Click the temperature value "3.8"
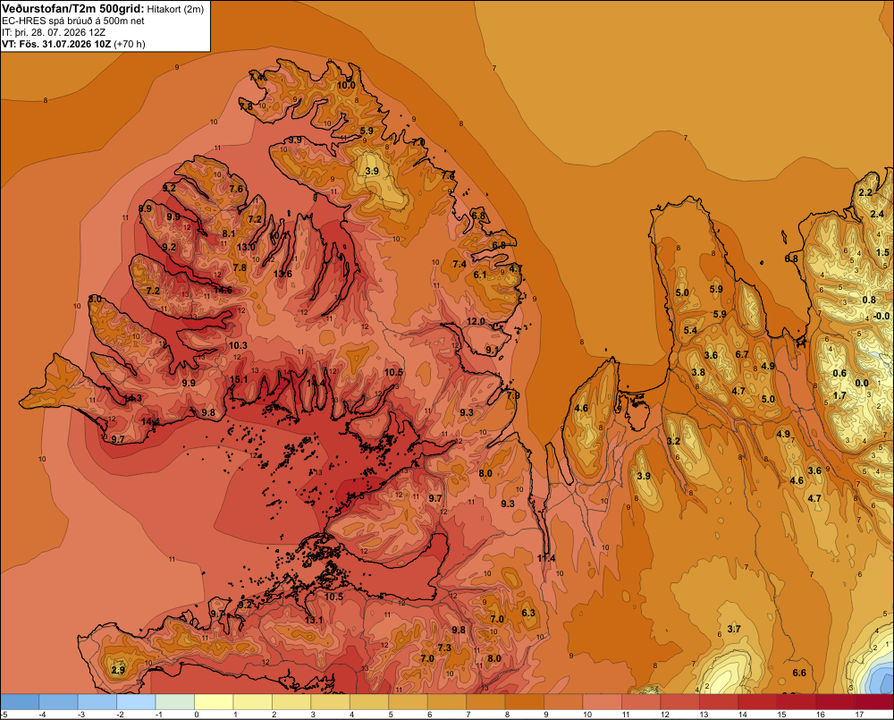 coord(698,372)
